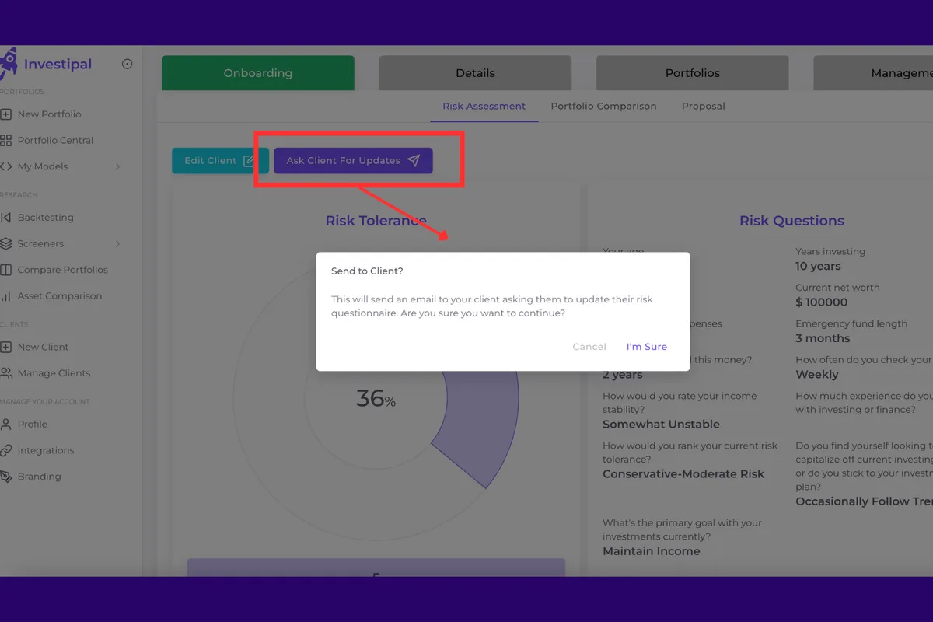Dismiss the dialog with Cancel

tap(589, 346)
